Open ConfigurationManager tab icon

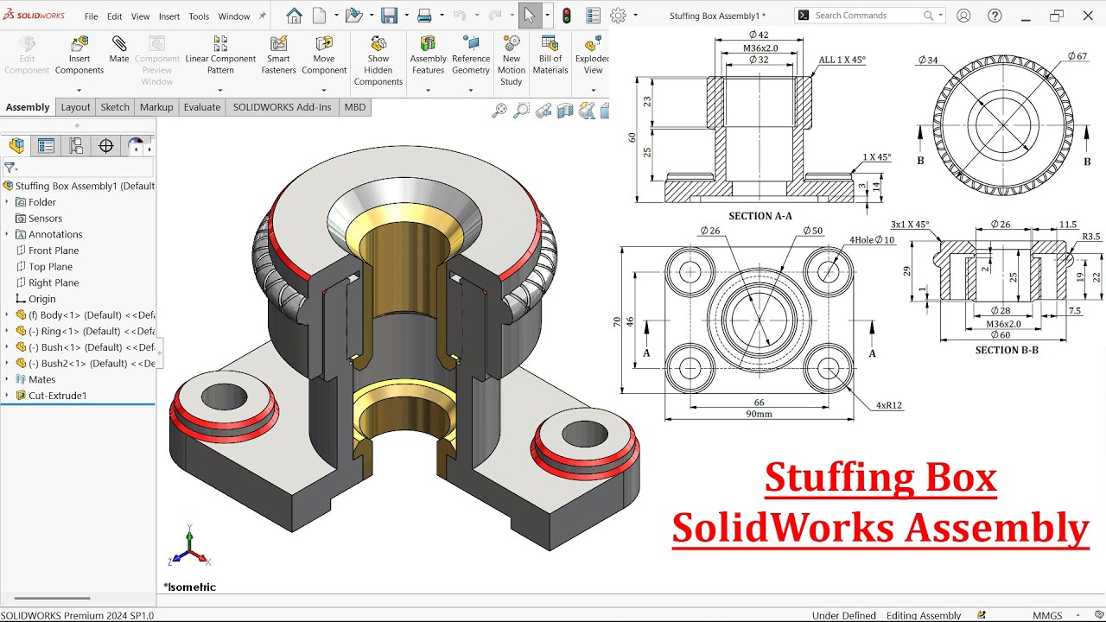(x=76, y=146)
